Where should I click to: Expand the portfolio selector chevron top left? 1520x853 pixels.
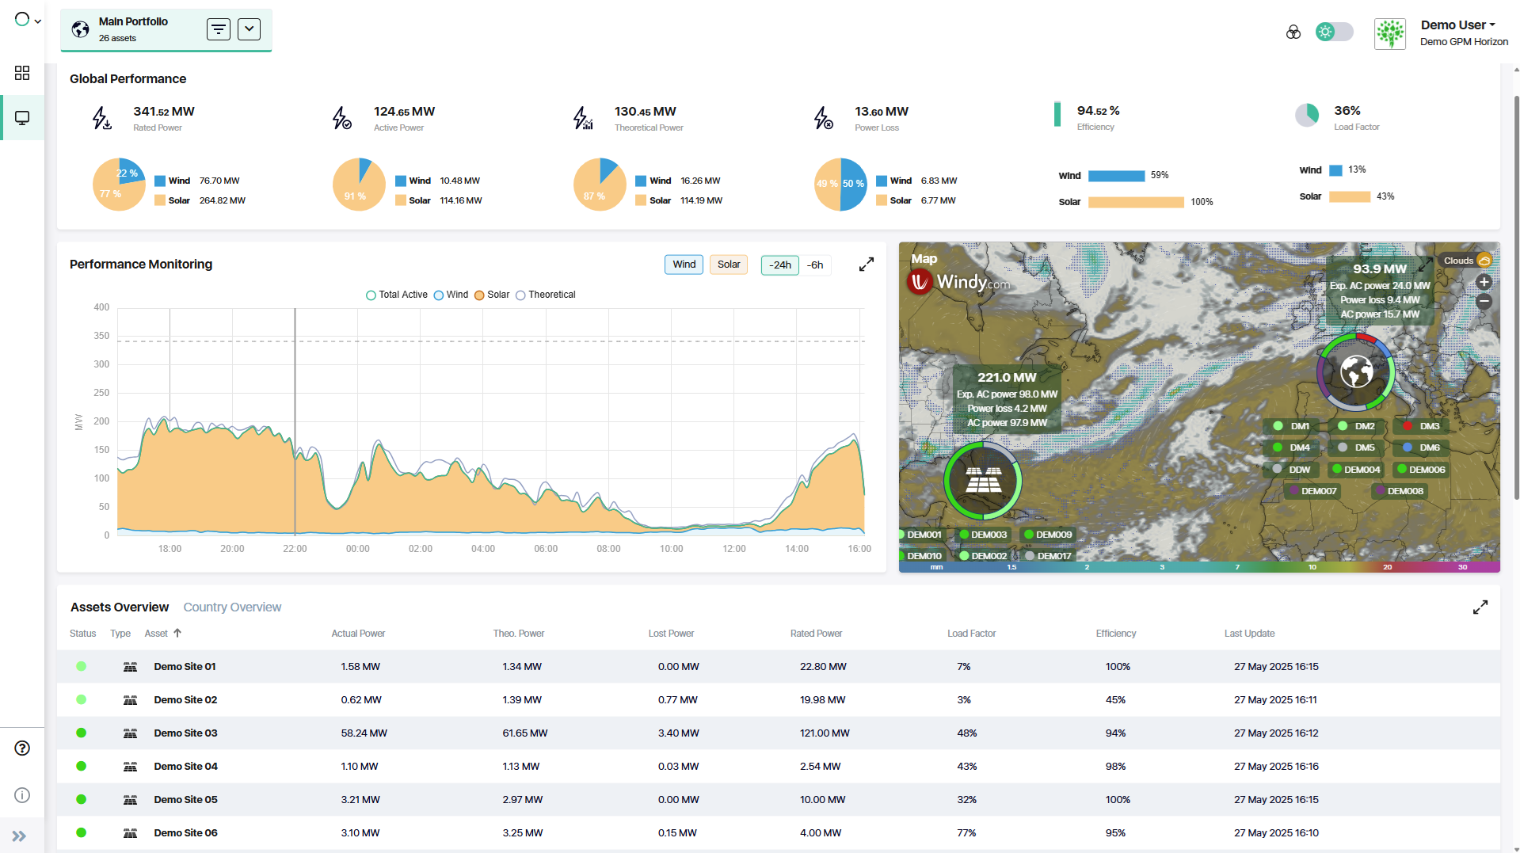click(36, 21)
